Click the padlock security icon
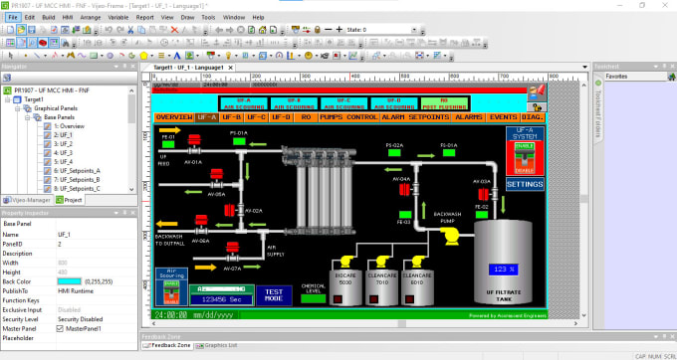 point(317,29)
